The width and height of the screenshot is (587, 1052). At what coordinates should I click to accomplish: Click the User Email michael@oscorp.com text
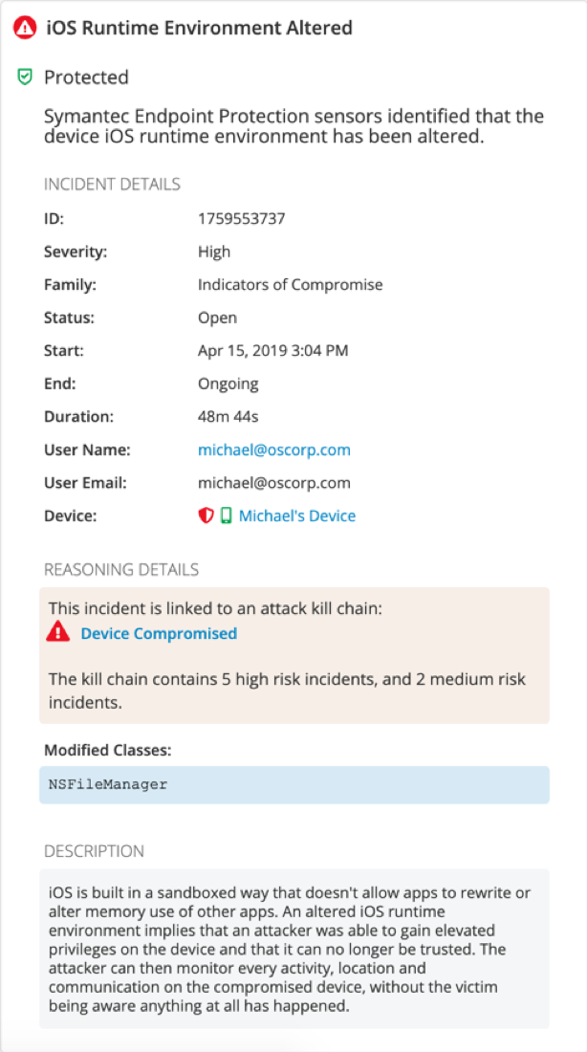(x=273, y=483)
